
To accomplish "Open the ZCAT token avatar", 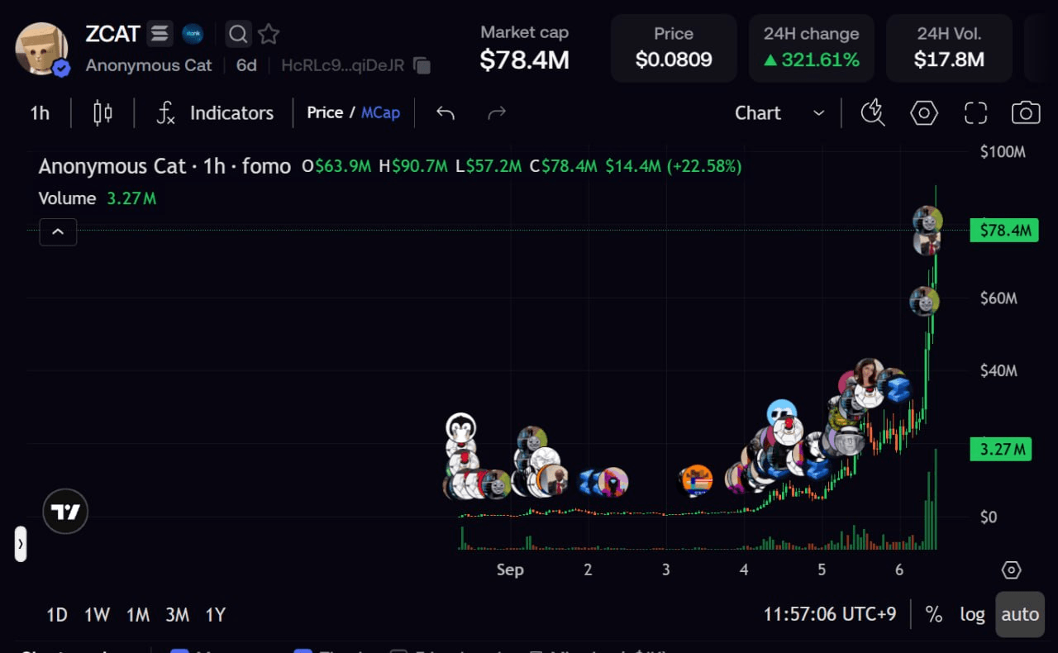I will click(41, 49).
